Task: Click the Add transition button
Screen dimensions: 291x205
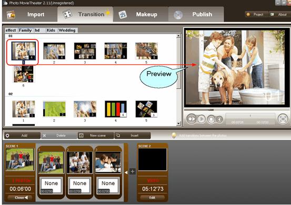Action: [x=22, y=136]
